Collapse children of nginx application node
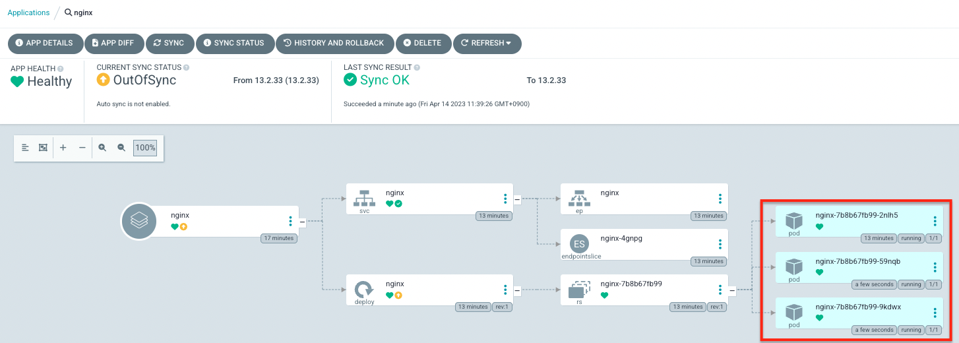The height and width of the screenshot is (343, 959). pos(302,222)
